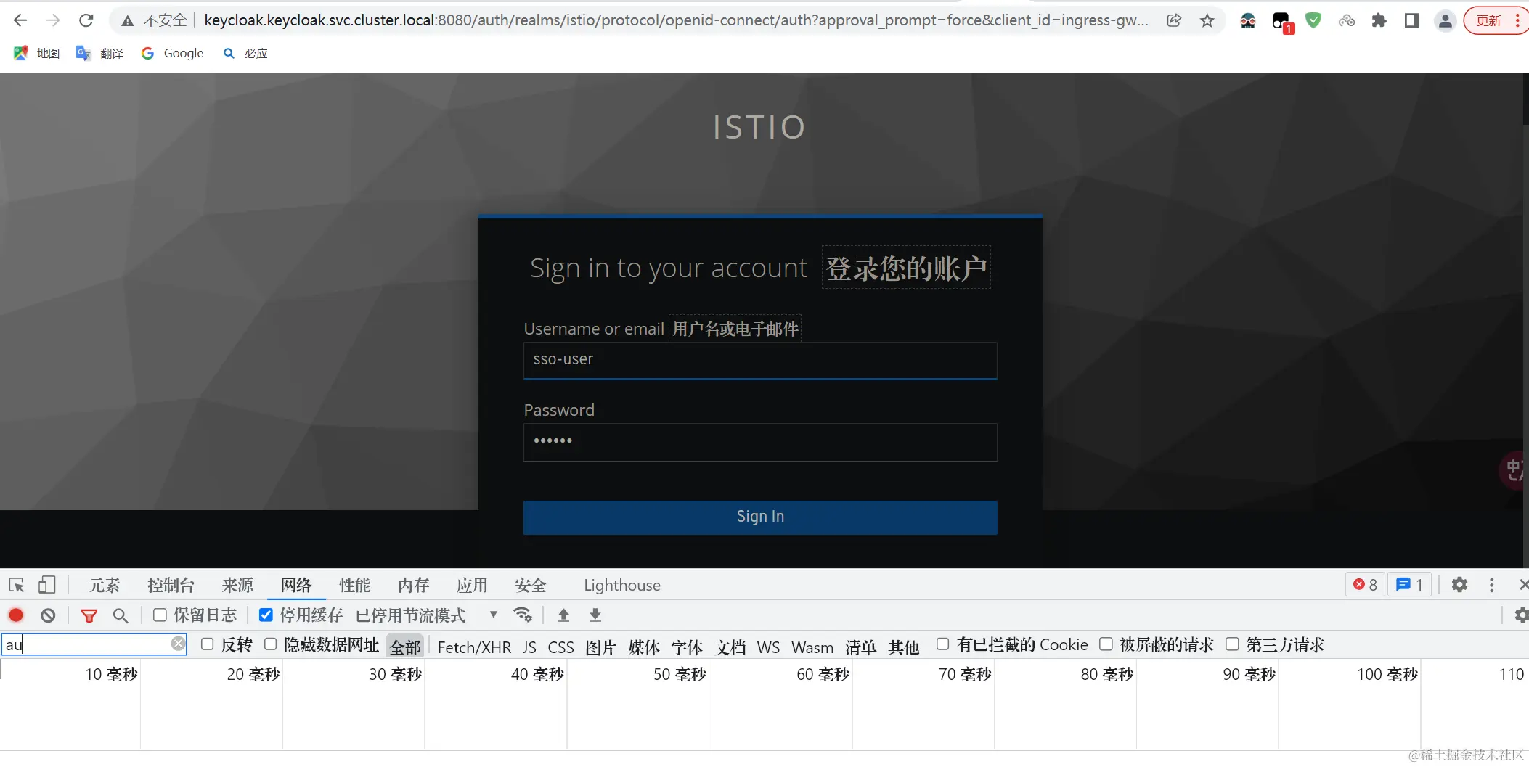The width and height of the screenshot is (1529, 767).
Task: Filter requests by 文档
Action: pyautogui.click(x=730, y=647)
